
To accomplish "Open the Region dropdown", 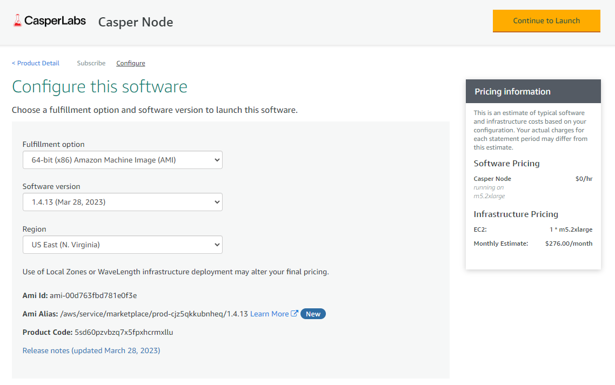I will coord(123,245).
